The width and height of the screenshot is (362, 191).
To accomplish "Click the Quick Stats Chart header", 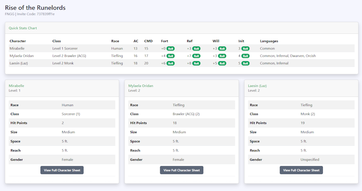I will pyautogui.click(x=23, y=28).
